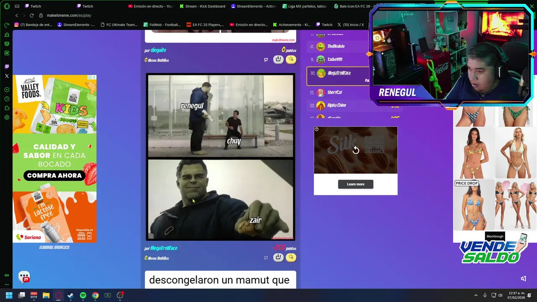The image size is (537, 302).
Task: Switch to StreamElements Activity tab
Action: (x=253, y=6)
